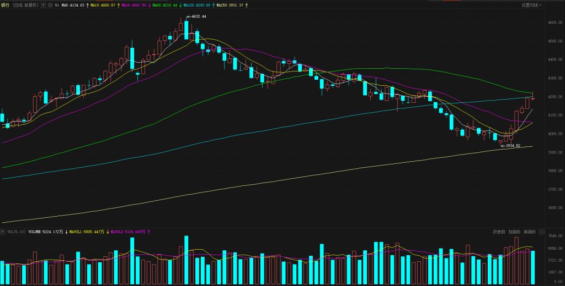
Task: Click the MAVOL2 volume average label
Action: (129, 232)
